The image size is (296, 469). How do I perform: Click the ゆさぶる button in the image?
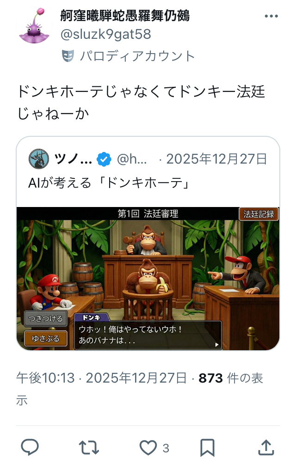[45, 339]
